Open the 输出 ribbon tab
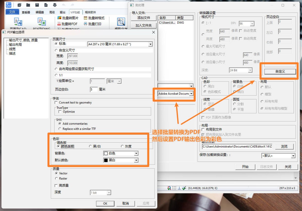The image size is (302, 211). click(x=62, y=12)
